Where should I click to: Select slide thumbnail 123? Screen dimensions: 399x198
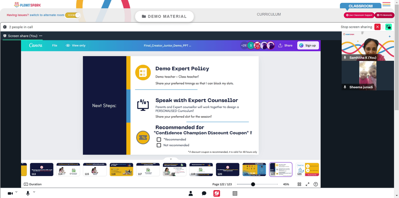307,170
